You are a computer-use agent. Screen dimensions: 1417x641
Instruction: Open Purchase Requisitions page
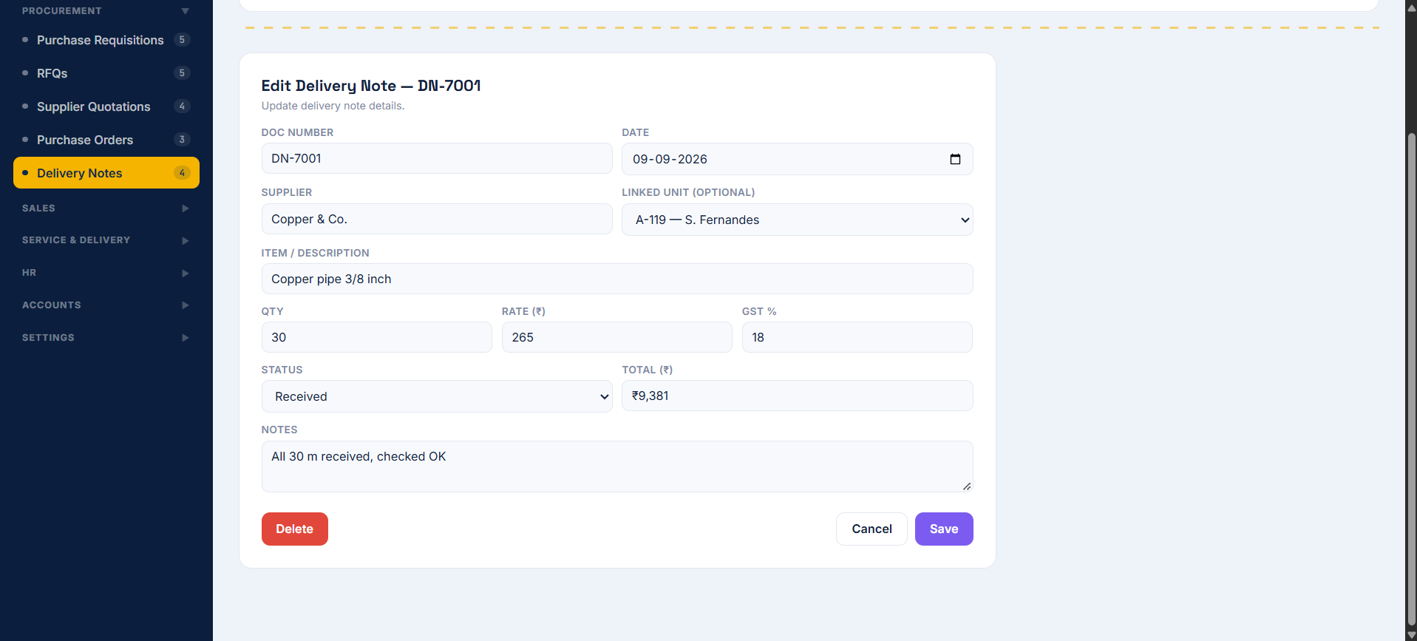coord(106,40)
